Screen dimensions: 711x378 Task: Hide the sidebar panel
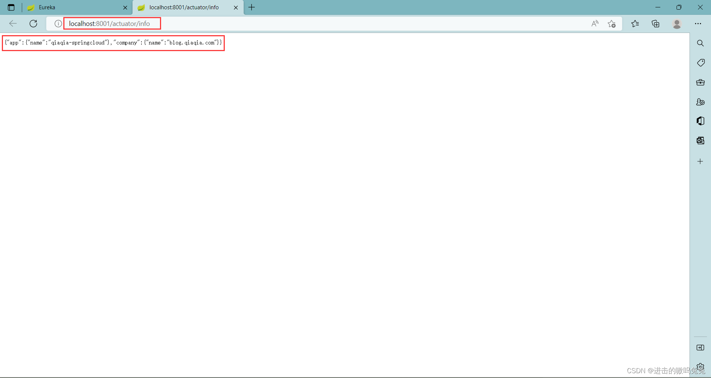(700, 348)
